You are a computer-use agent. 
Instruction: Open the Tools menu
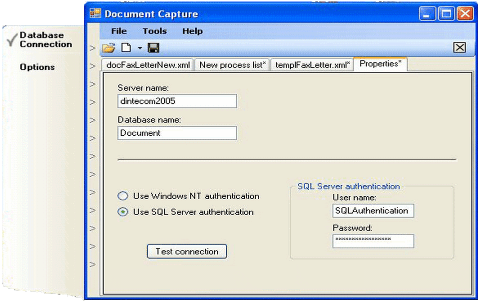[154, 31]
